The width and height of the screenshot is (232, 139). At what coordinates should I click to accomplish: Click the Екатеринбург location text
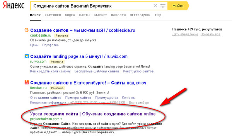[x=139, y=103]
